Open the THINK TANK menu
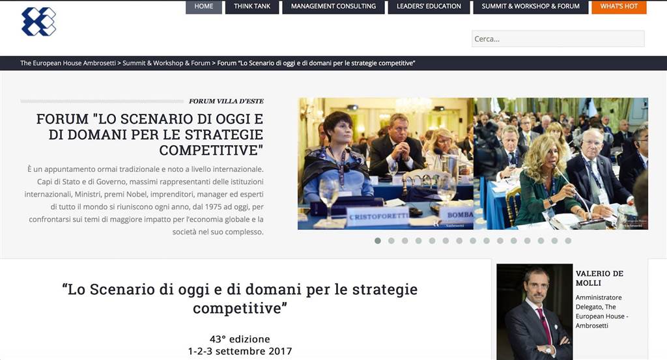This screenshot has width=667, height=360. [x=252, y=7]
